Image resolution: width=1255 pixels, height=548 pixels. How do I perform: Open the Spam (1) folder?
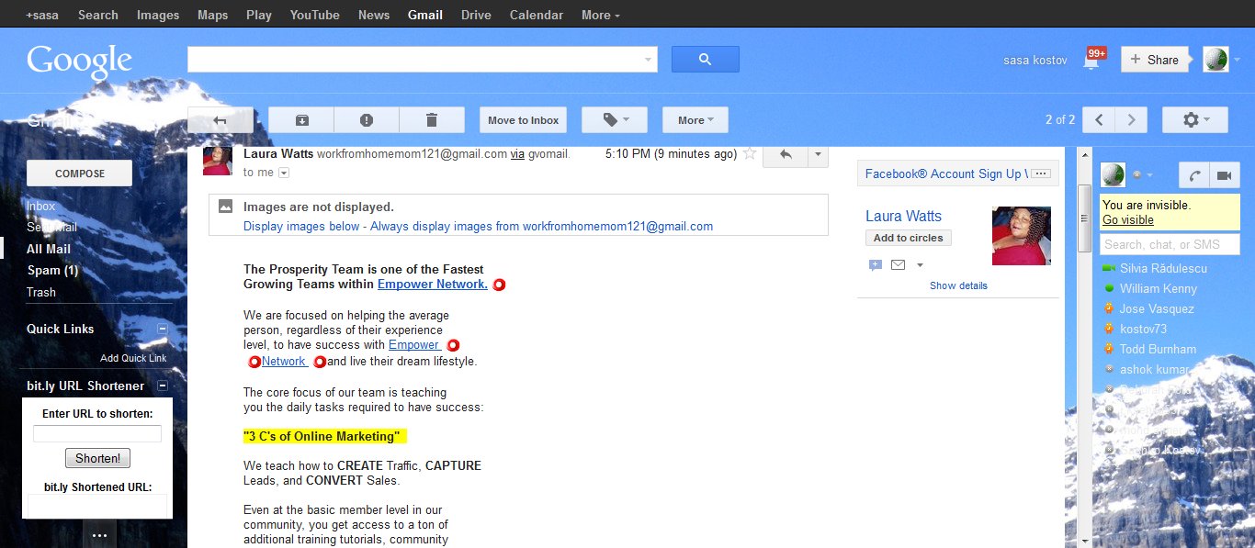(52, 271)
